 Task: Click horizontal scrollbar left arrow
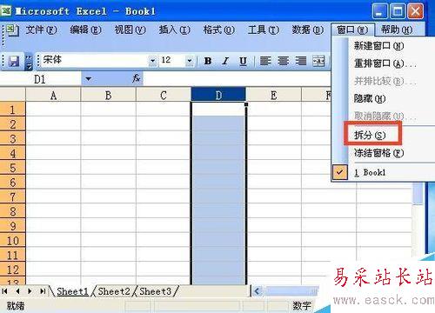pyautogui.click(x=258, y=291)
